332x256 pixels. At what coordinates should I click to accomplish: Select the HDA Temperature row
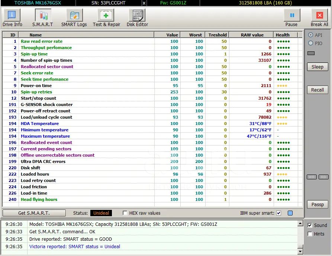click(152, 124)
